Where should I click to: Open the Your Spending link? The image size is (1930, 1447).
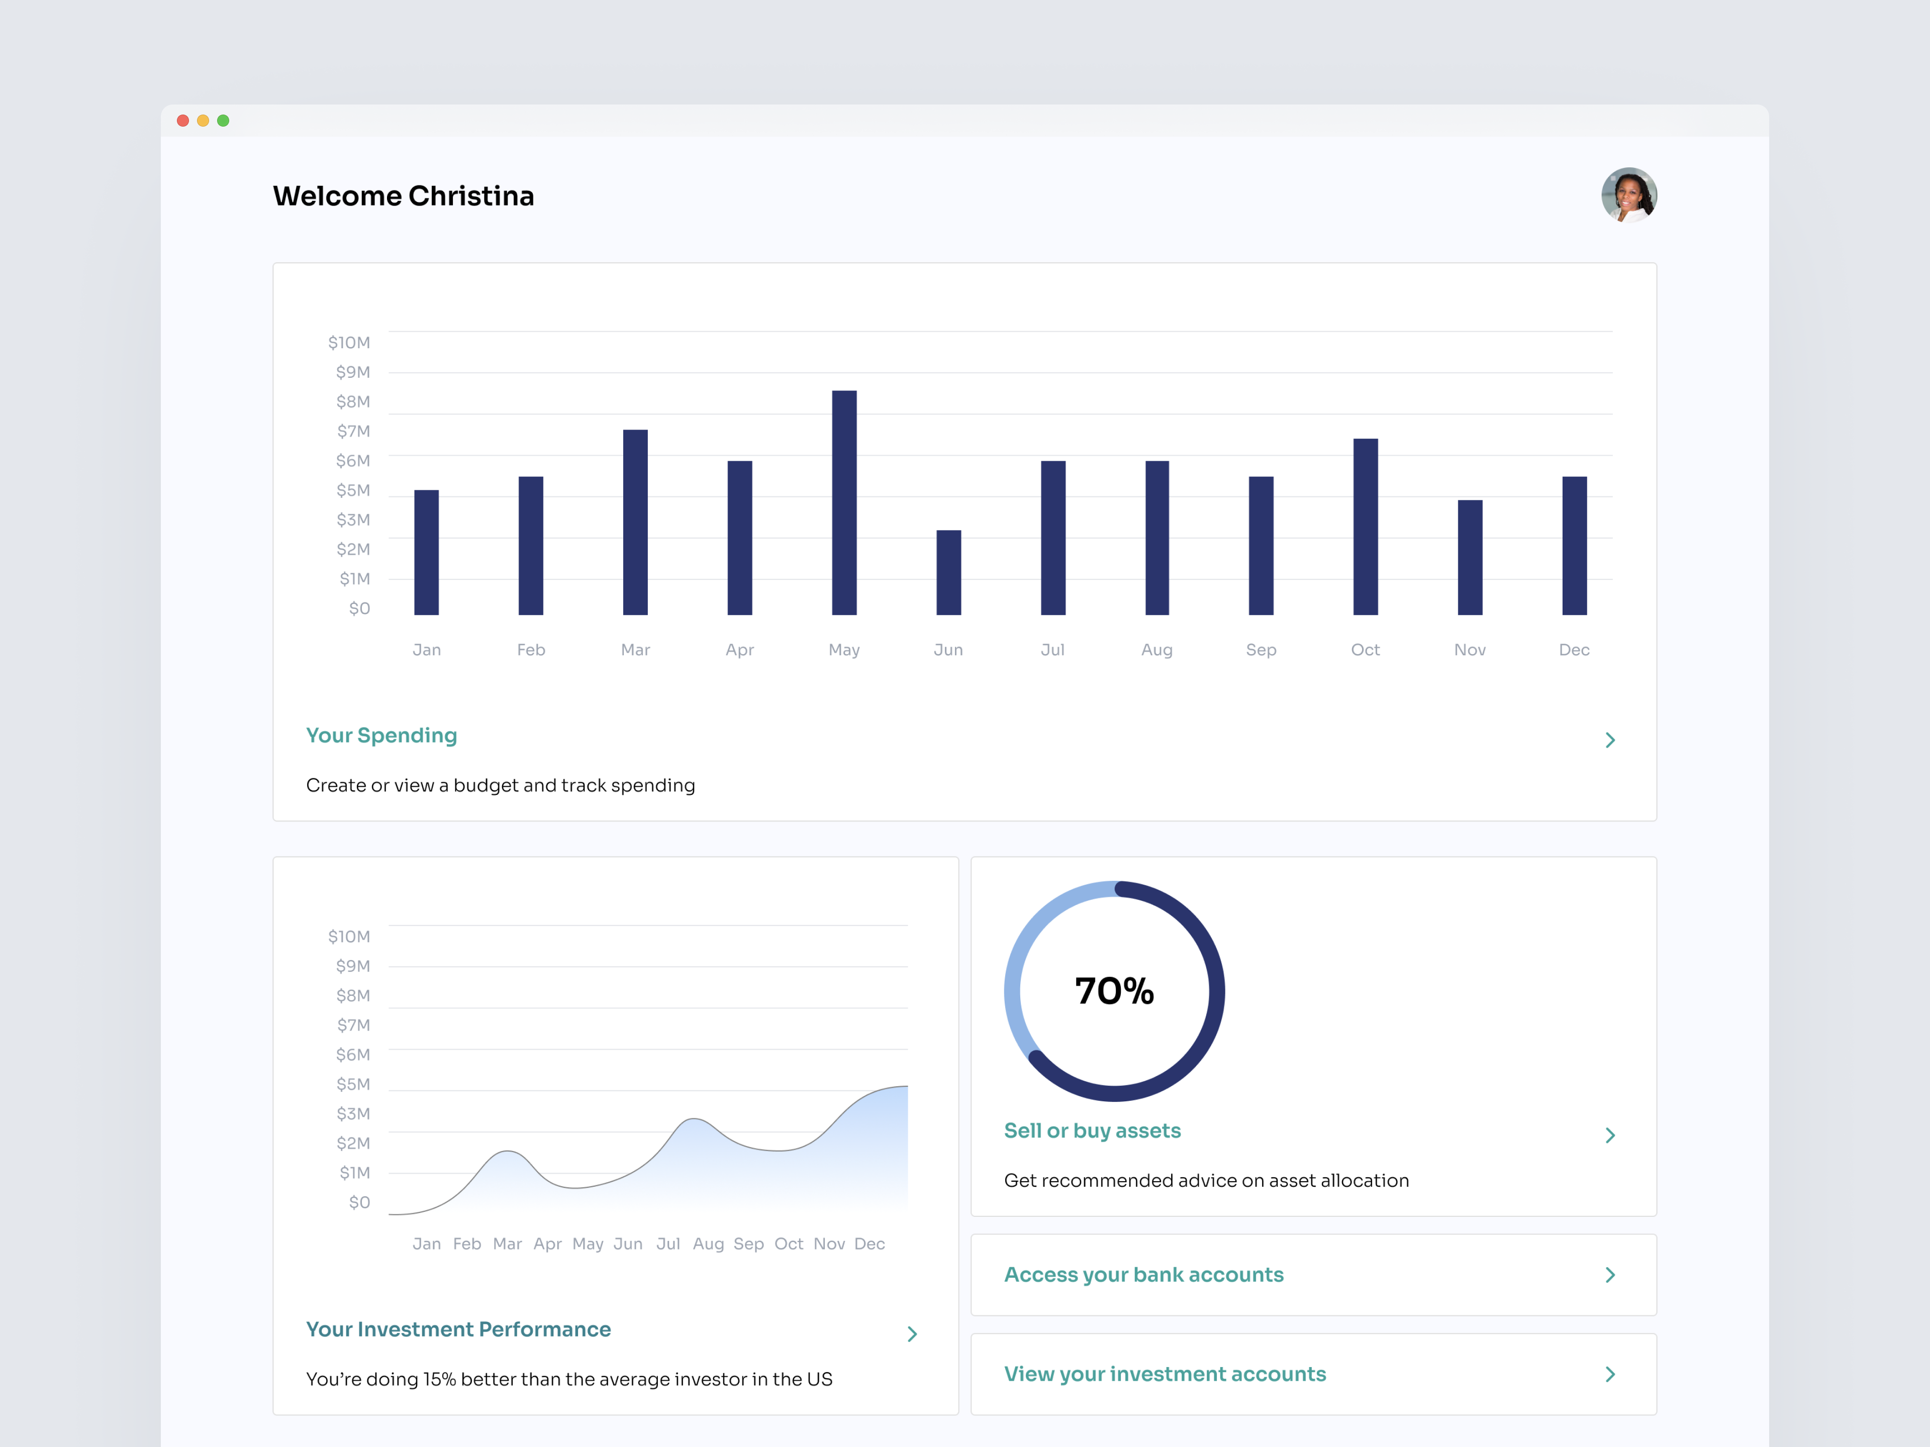pyautogui.click(x=381, y=735)
